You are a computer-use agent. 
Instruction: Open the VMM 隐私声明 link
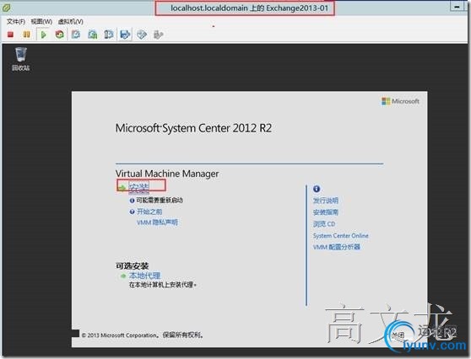(x=157, y=222)
